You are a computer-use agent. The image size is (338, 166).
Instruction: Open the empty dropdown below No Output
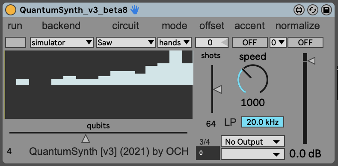[253, 154]
